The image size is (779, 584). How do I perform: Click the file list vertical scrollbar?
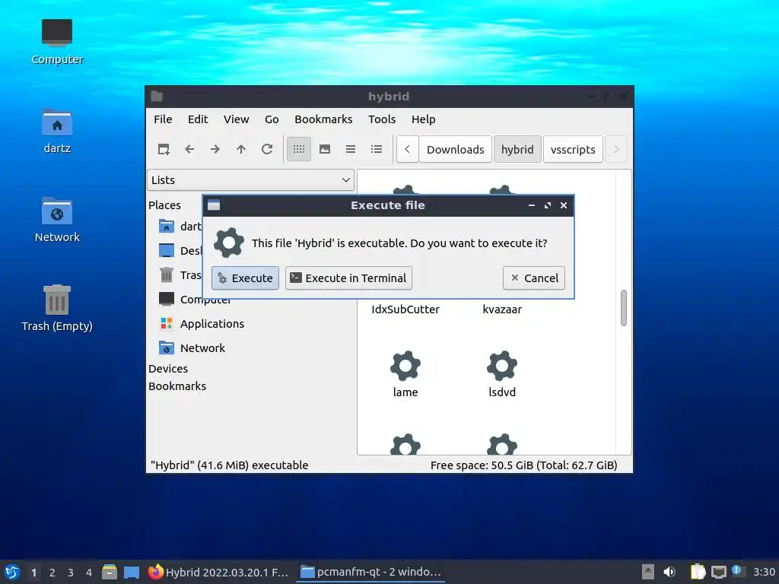(x=624, y=308)
